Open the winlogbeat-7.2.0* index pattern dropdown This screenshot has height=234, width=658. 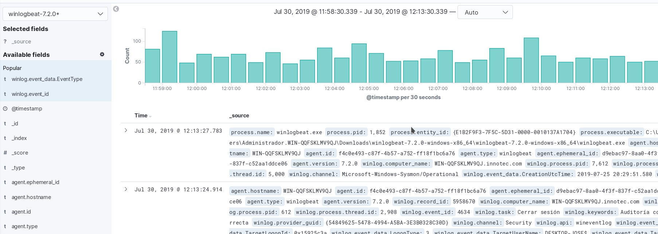[x=55, y=14]
